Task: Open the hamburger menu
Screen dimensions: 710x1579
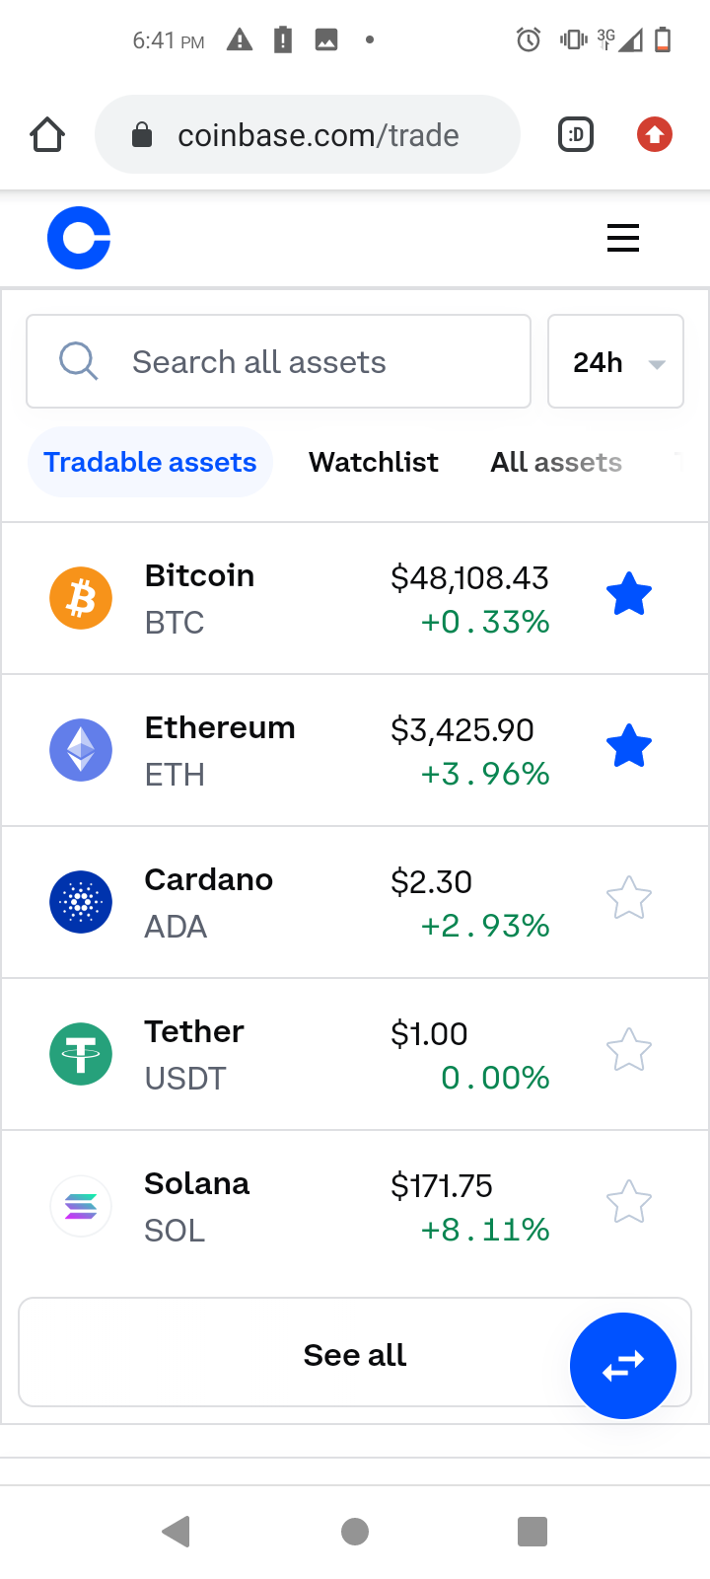Action: coord(622,238)
